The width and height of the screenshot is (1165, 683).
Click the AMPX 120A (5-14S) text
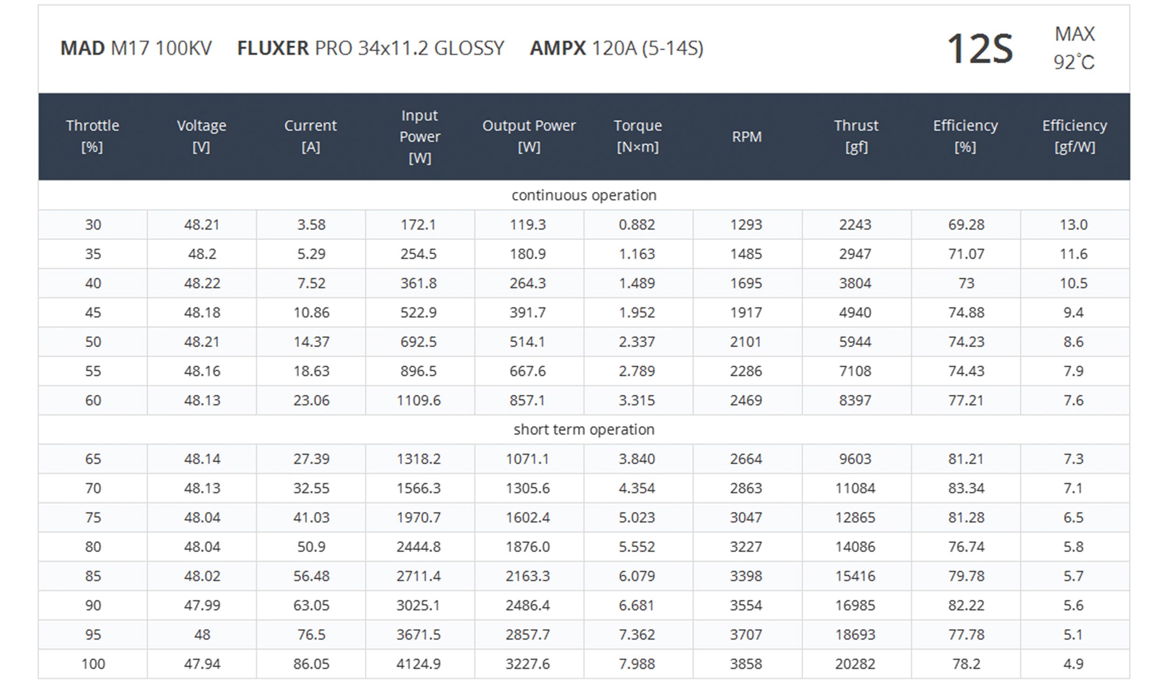616,48
